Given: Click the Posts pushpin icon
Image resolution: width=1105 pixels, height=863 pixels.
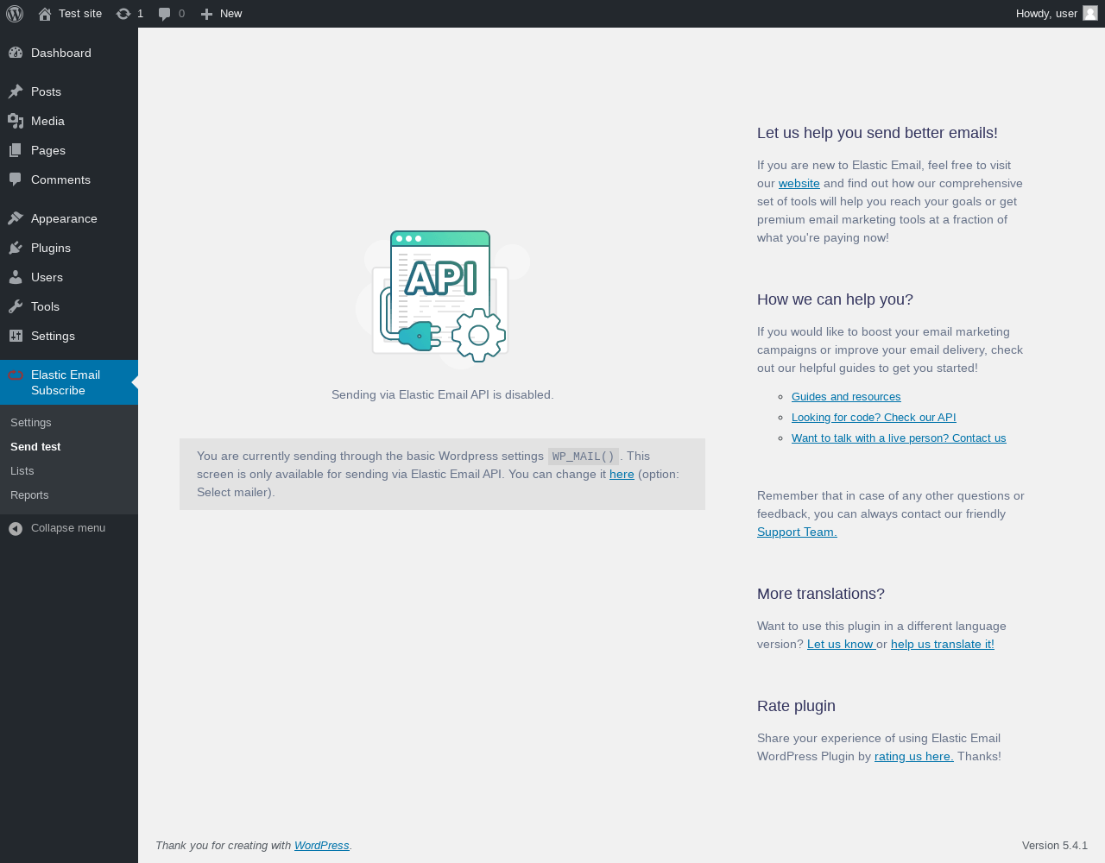Looking at the screenshot, I should [x=16, y=91].
